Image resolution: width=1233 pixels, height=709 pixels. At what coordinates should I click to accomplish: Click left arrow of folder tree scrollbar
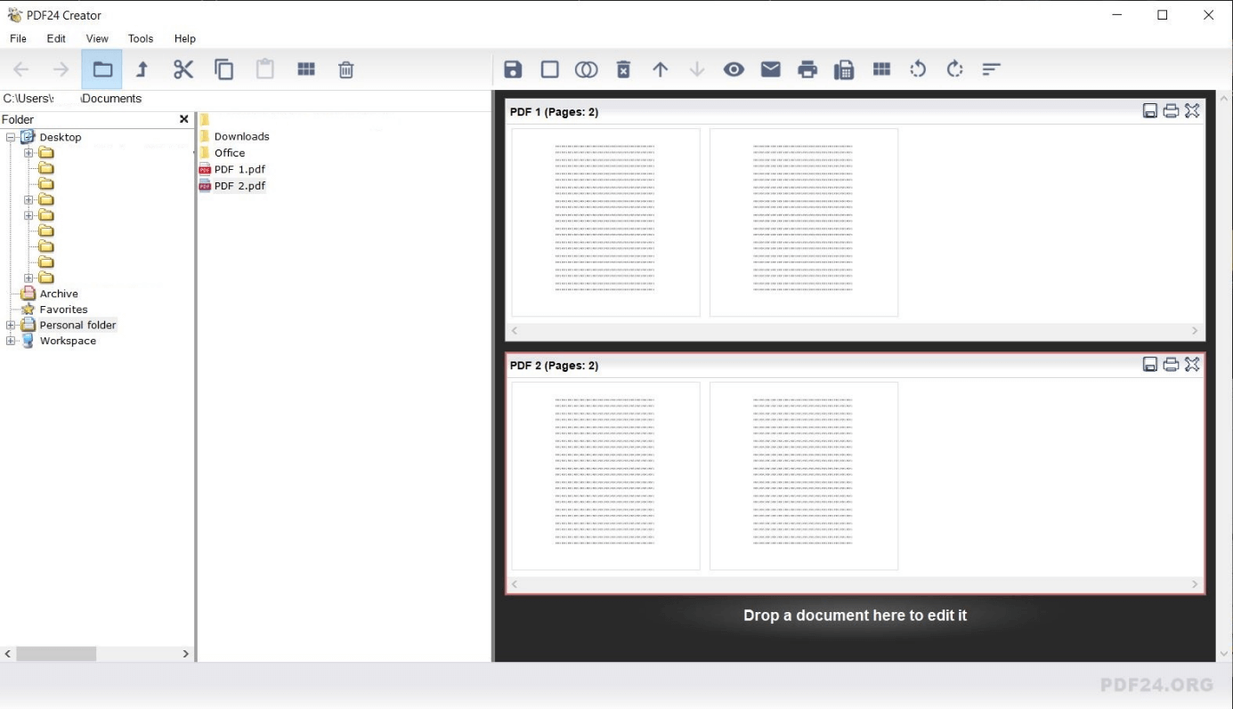tap(8, 654)
